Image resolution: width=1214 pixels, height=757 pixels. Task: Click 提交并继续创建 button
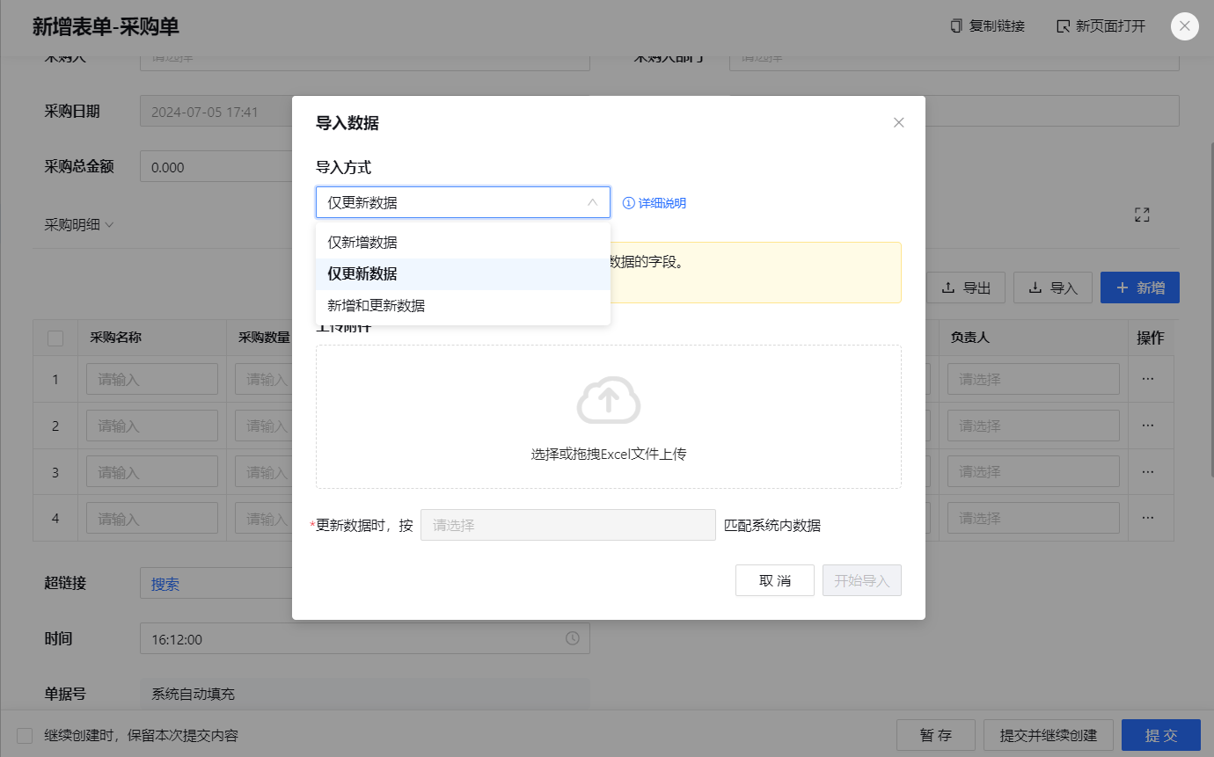1049,736
